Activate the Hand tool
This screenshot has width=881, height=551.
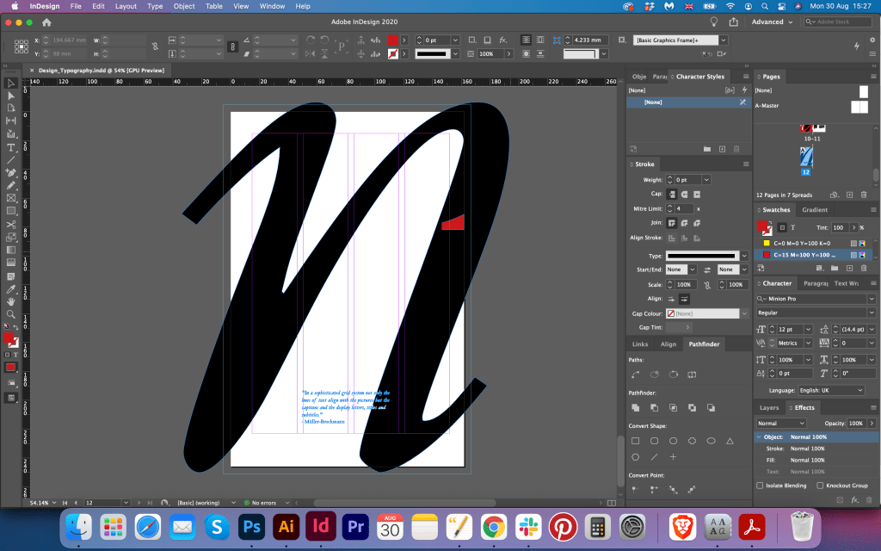coord(11,301)
